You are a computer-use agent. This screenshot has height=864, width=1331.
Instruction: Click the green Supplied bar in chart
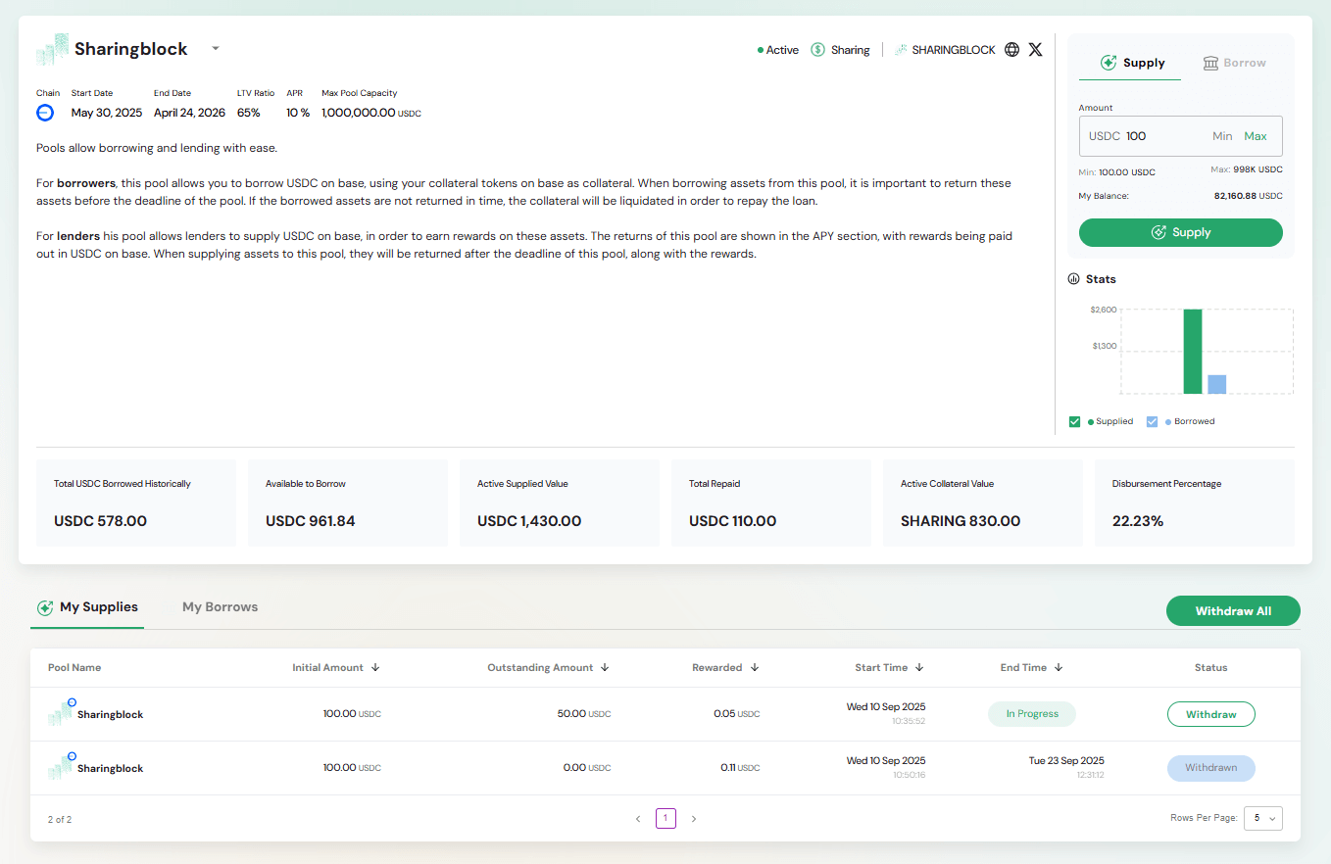[1192, 352]
